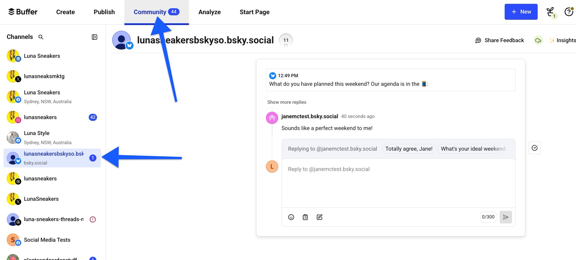Select Luna Style Facebook channel
Screen dimensions: 576x260
[52, 138]
